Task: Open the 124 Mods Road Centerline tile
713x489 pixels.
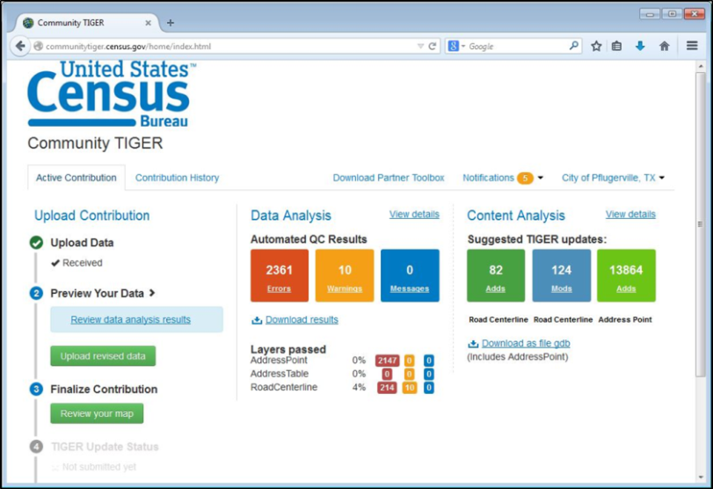Action: (x=562, y=275)
